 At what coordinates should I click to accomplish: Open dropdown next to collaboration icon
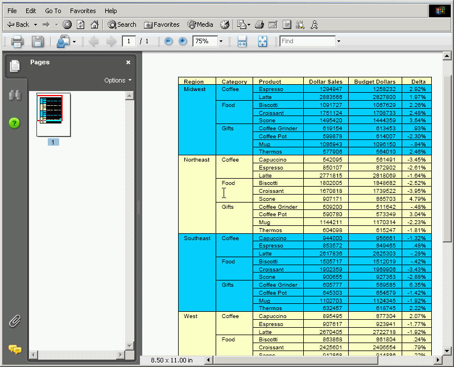tap(74, 42)
